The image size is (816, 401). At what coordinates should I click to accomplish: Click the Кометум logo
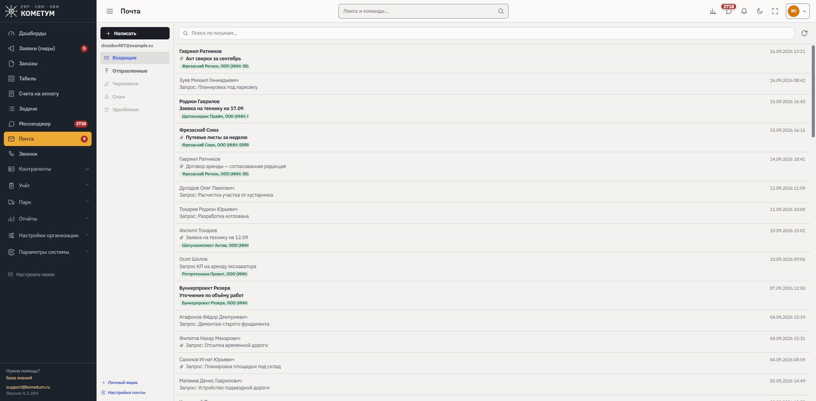(32, 11)
